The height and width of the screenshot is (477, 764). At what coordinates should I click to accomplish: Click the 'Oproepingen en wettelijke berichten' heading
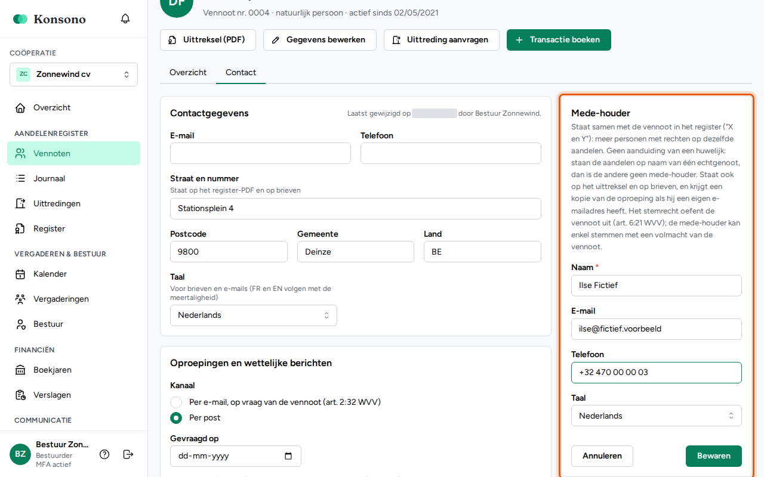(x=251, y=363)
